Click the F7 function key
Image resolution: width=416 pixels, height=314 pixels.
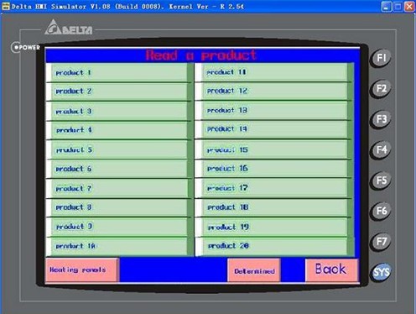[x=381, y=242]
